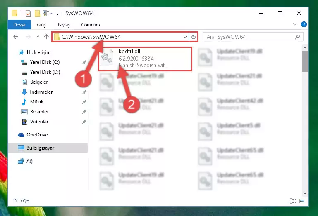Open Belgeler in the sidebar
318x216 pixels.
(35, 82)
